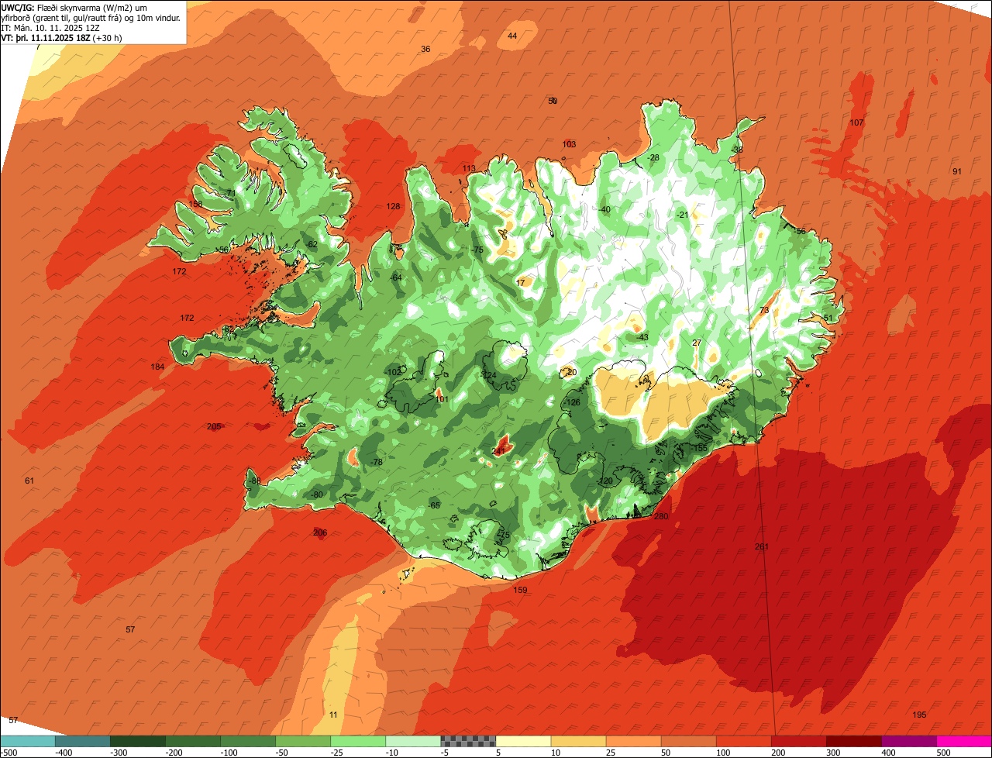Choose the red 200 to 300 legend swatch
The height and width of the screenshot is (758, 992).
click(x=797, y=741)
